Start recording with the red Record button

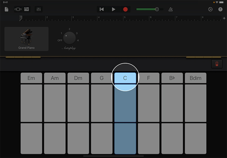(x=125, y=9)
